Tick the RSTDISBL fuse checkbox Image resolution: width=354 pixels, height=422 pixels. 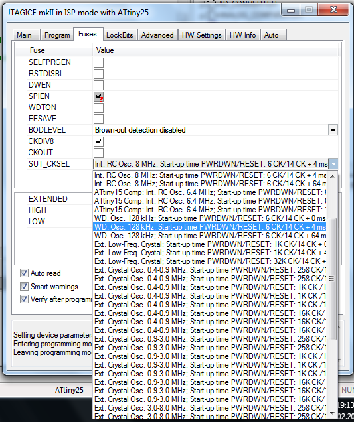coord(98,74)
